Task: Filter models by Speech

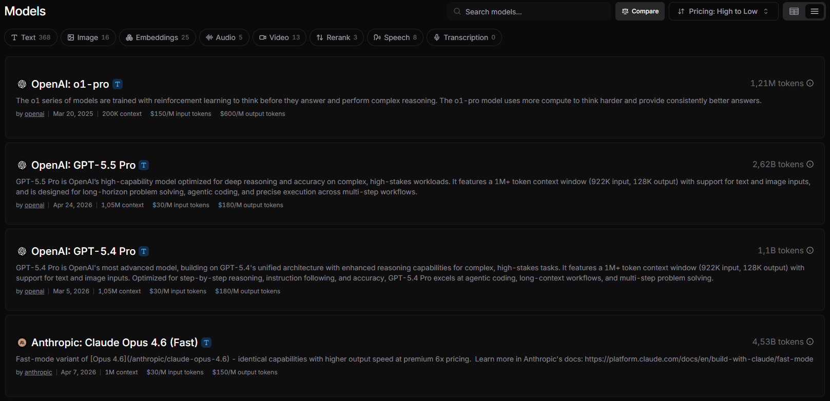Action: coord(395,37)
